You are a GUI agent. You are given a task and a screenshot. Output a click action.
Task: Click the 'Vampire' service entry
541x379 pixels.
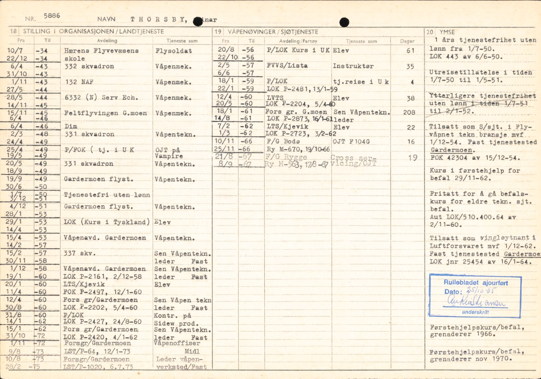[x=169, y=156]
